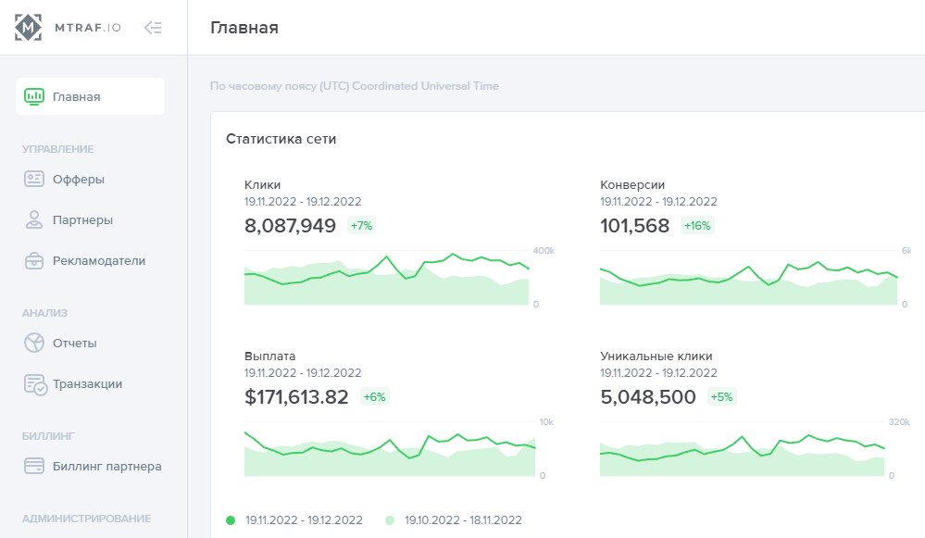Click the Отчеты pie chart icon

click(34, 344)
